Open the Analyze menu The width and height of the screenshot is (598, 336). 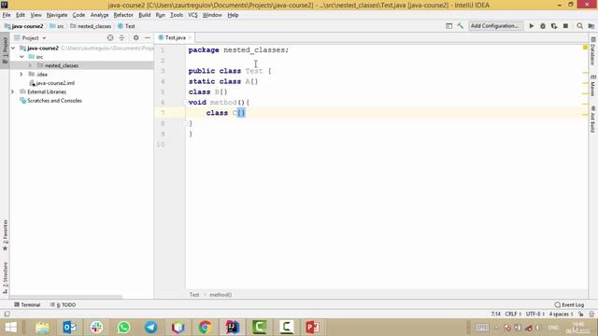point(99,15)
